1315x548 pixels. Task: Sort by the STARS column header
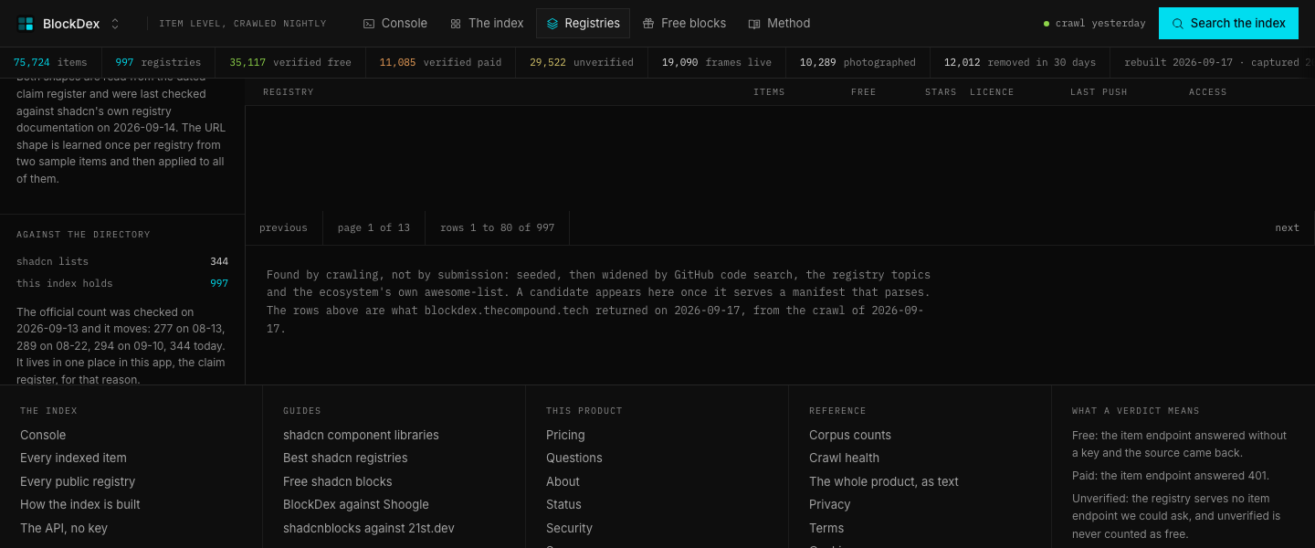point(941,92)
